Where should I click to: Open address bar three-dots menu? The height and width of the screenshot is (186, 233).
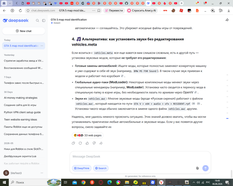(x=94, y=11)
